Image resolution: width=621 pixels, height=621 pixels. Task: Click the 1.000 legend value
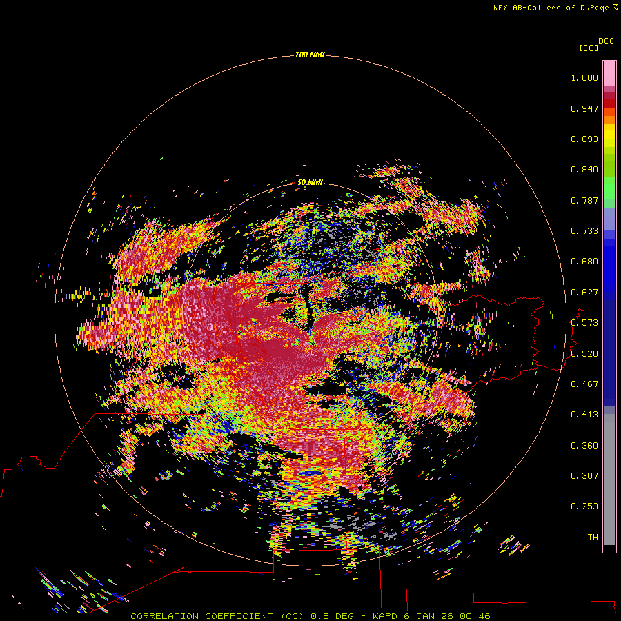tap(584, 77)
